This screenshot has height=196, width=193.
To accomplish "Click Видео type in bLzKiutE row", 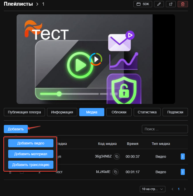I will click(x=161, y=172).
